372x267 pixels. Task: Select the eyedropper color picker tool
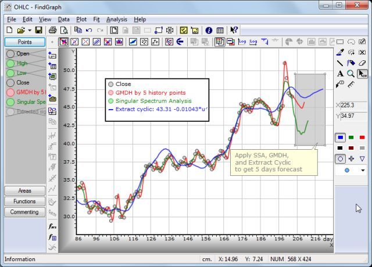[340, 52]
